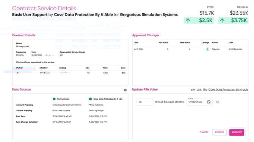Screen dimensions: 254x142
Task: Click the Jul 9, 2024 change date
Action: click(138, 49)
